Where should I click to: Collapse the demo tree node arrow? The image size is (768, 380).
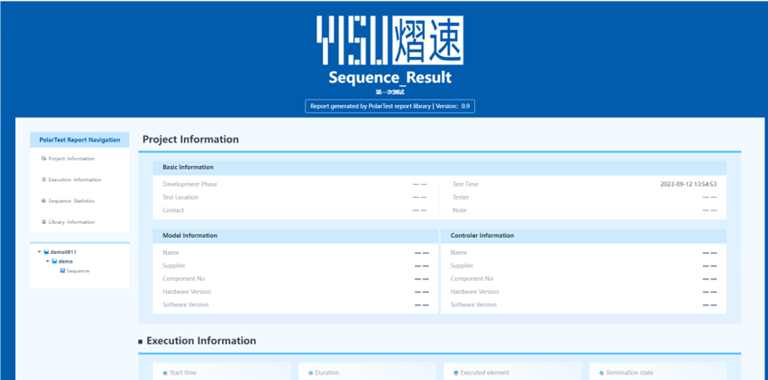coord(48,261)
